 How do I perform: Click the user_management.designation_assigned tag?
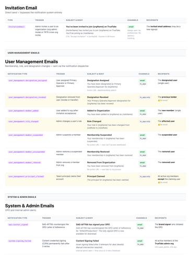[28, 81]
